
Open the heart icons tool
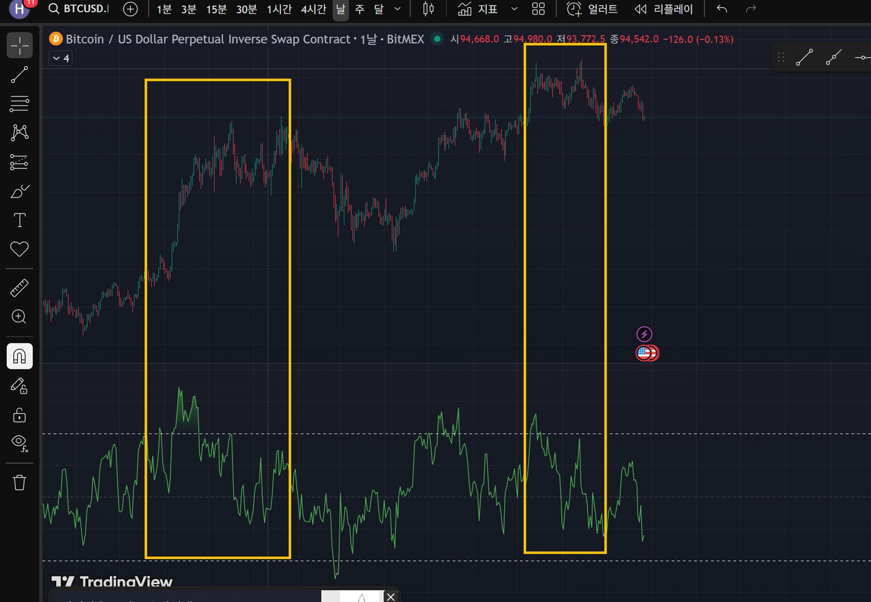point(20,249)
